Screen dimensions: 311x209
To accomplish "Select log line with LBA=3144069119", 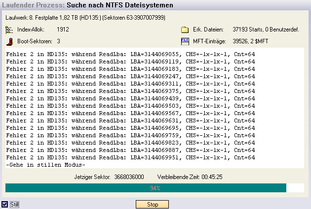I will click(x=130, y=61).
